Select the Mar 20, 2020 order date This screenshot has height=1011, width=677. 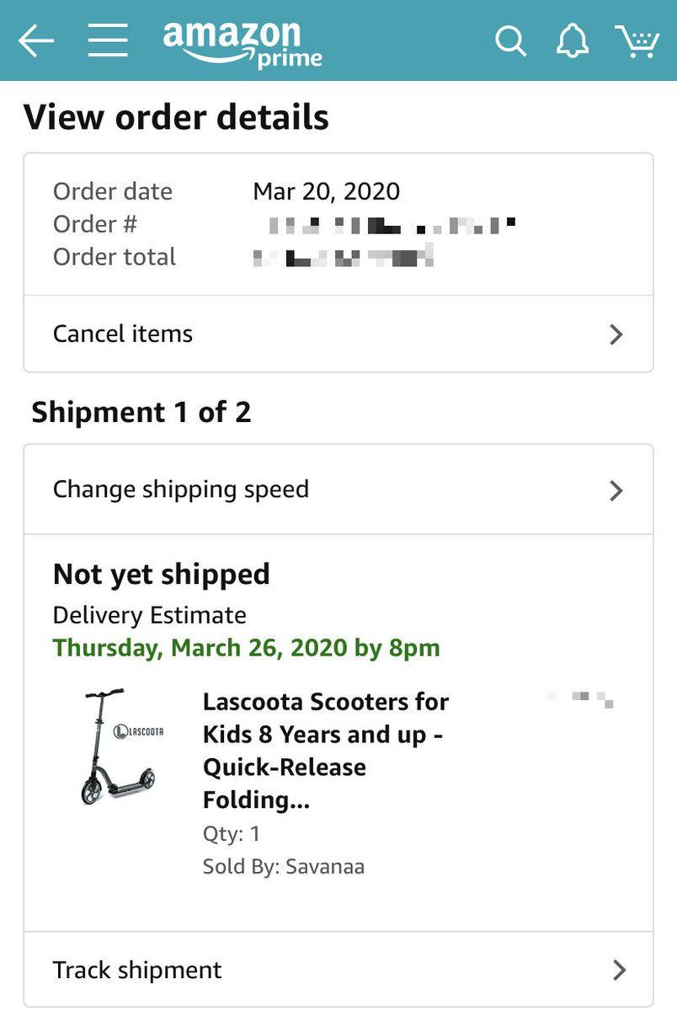point(326,191)
